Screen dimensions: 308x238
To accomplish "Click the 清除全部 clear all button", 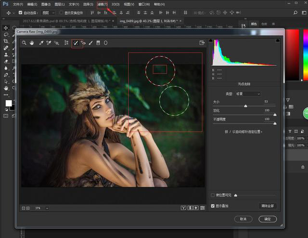I will click(268, 206).
